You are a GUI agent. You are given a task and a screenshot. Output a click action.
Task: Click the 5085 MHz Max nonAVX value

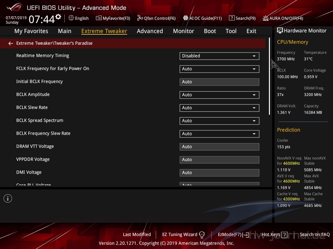pyautogui.click(x=313, y=170)
